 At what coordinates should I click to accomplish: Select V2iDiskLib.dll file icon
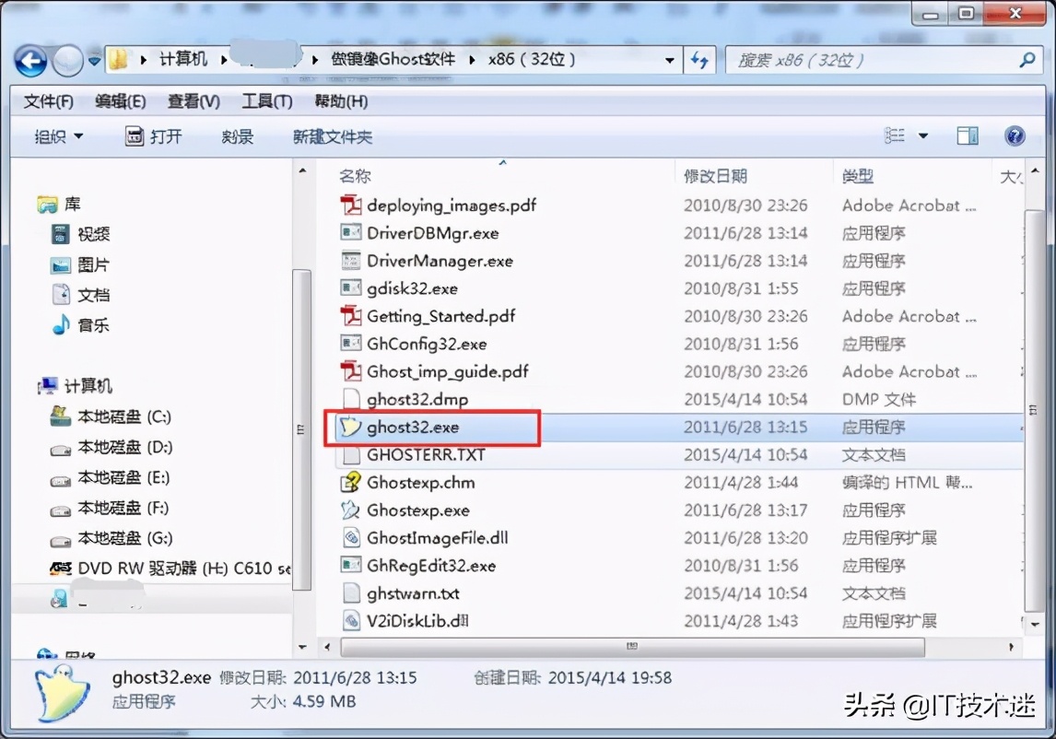point(350,620)
